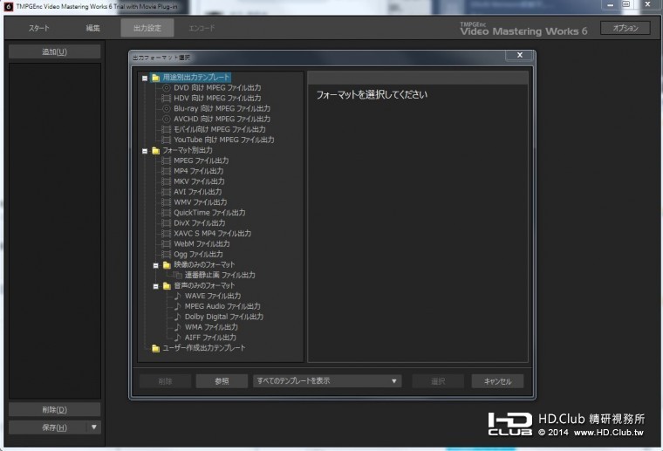
Task: Select the MP4 ファイル出力 text row
Action: (199, 171)
